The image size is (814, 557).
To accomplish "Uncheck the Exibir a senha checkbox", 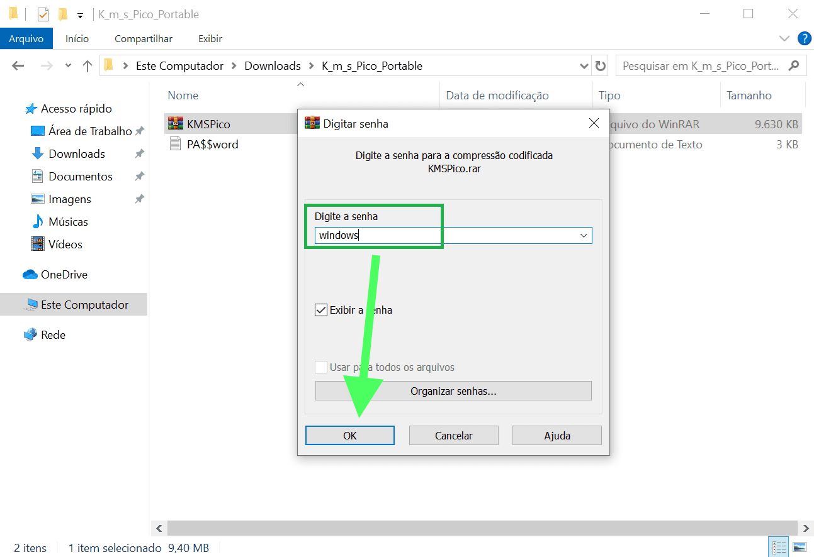I will point(321,310).
